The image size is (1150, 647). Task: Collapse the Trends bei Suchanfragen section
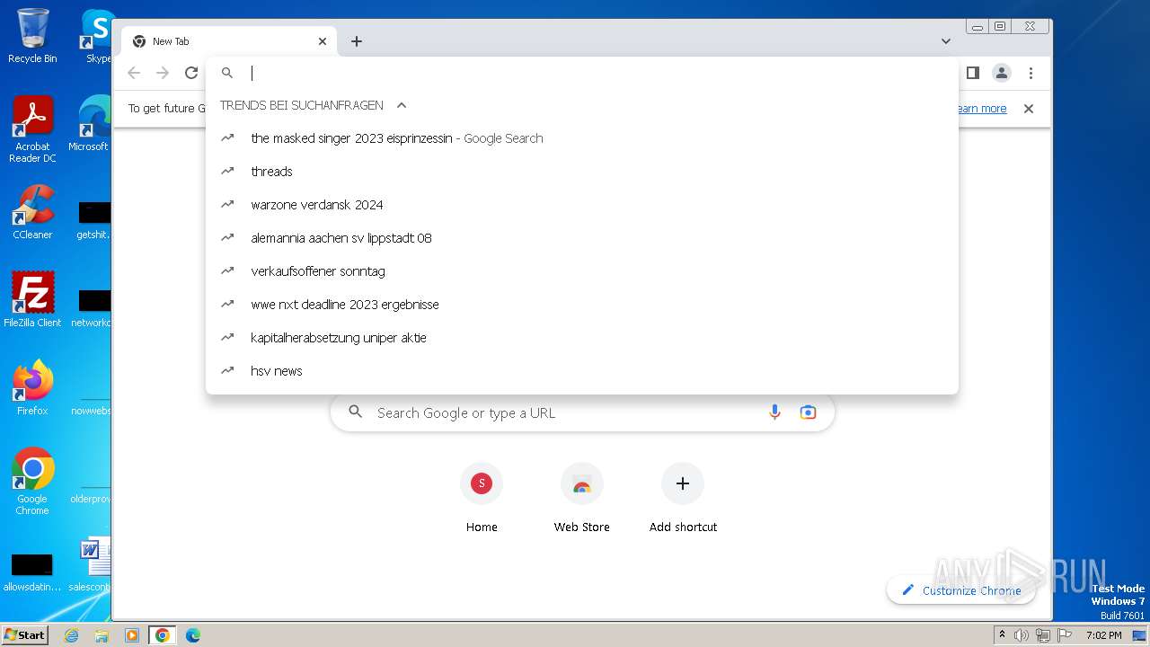tap(402, 105)
